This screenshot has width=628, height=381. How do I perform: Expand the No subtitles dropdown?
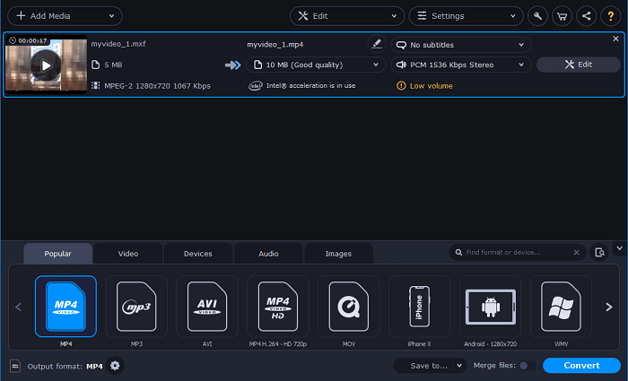tap(460, 45)
